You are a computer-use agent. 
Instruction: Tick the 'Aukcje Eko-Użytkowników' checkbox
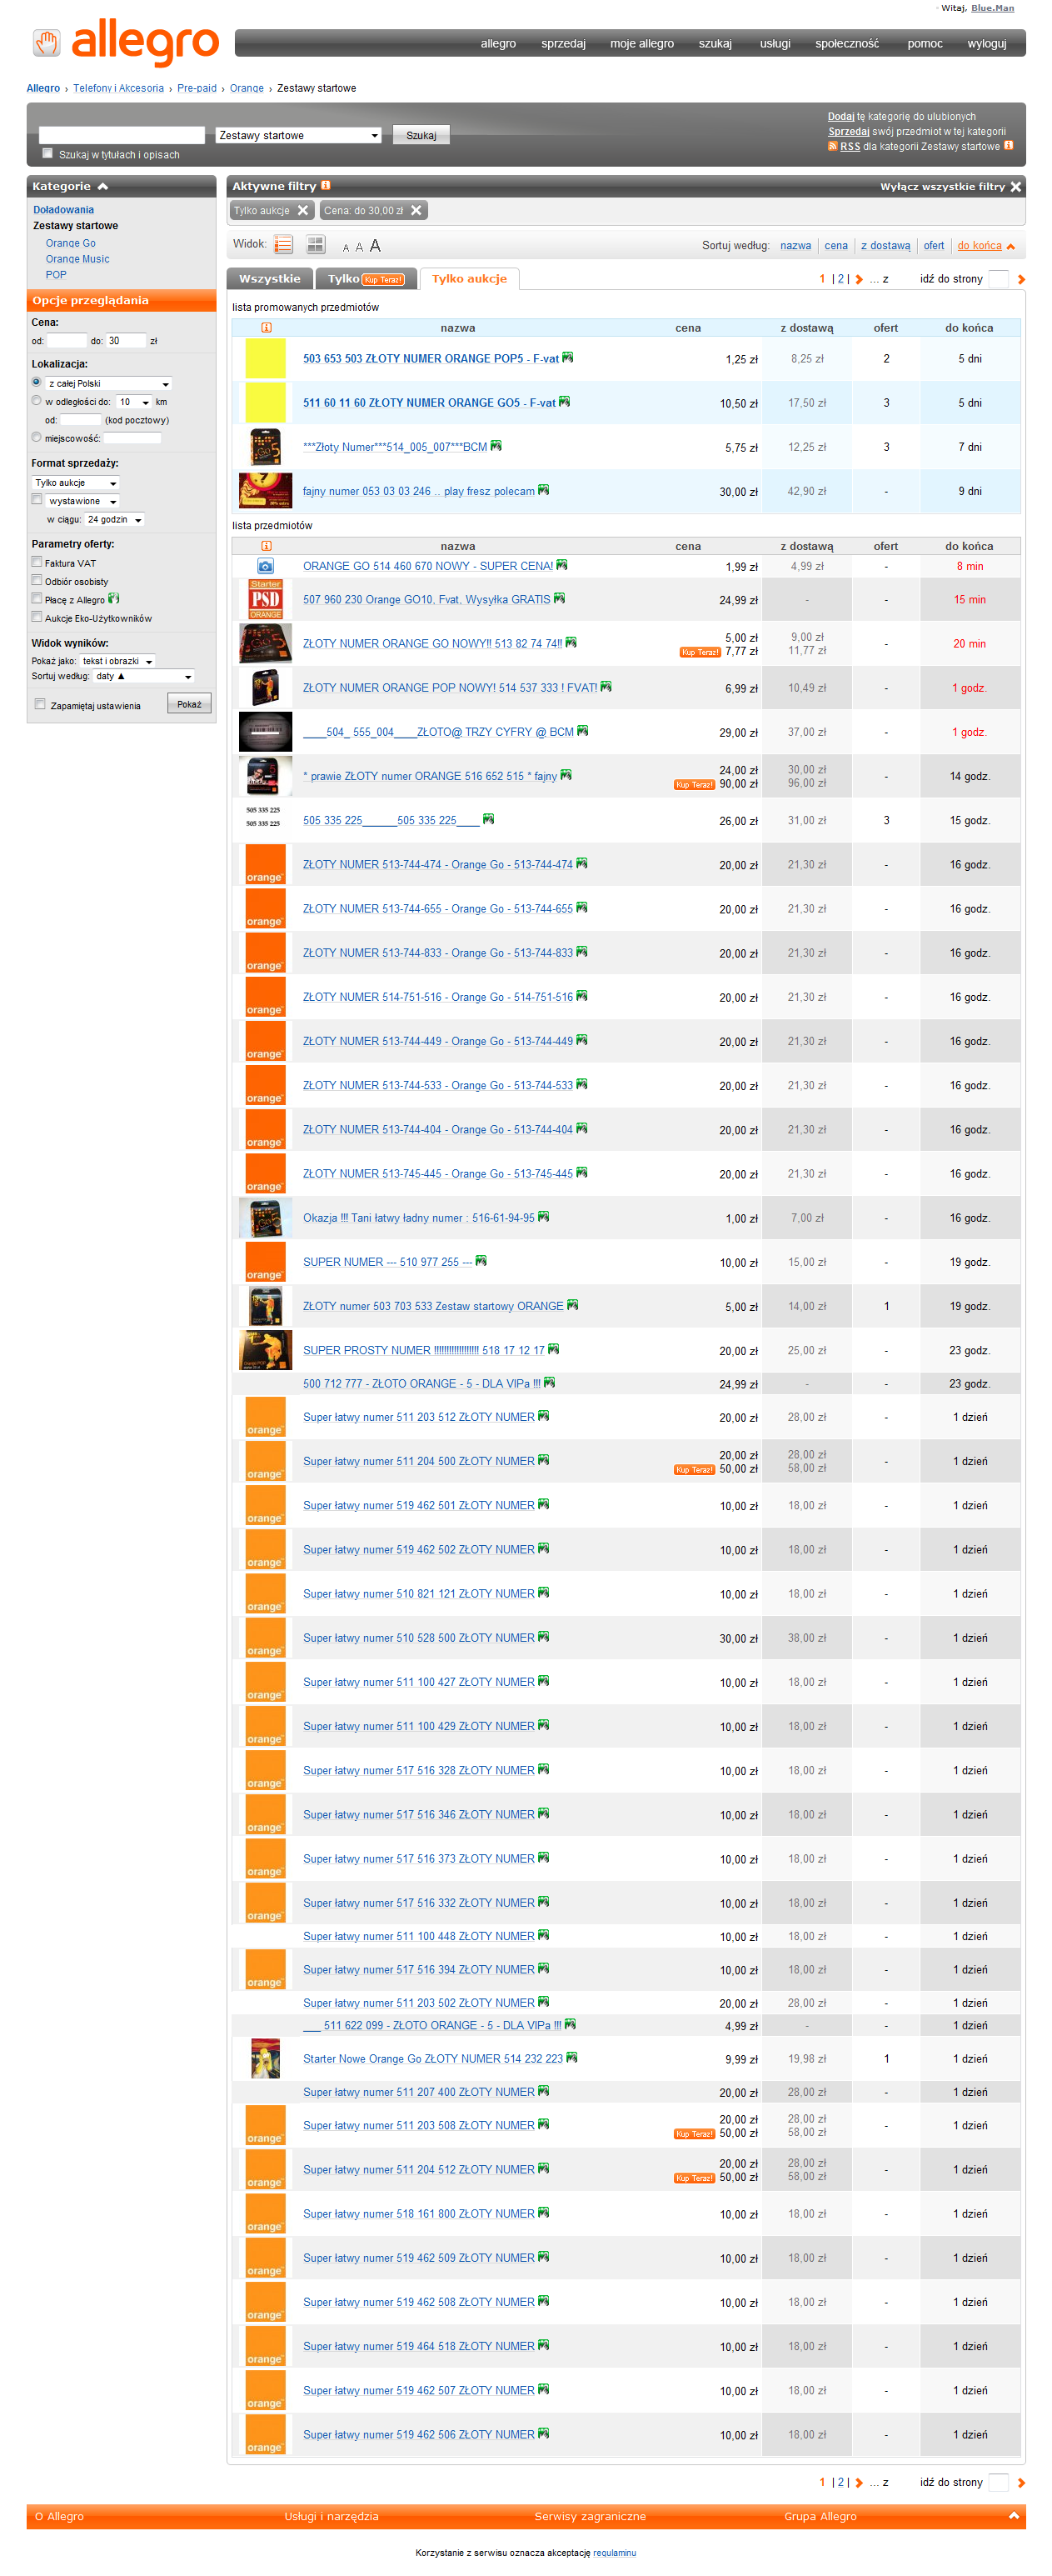pyautogui.click(x=37, y=617)
